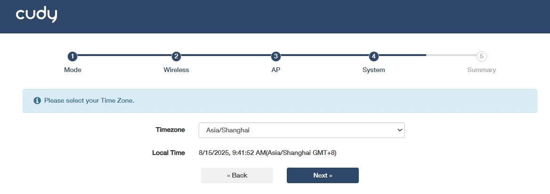Go to the Mode step label
Screen dimensions: 550x194
73,70
